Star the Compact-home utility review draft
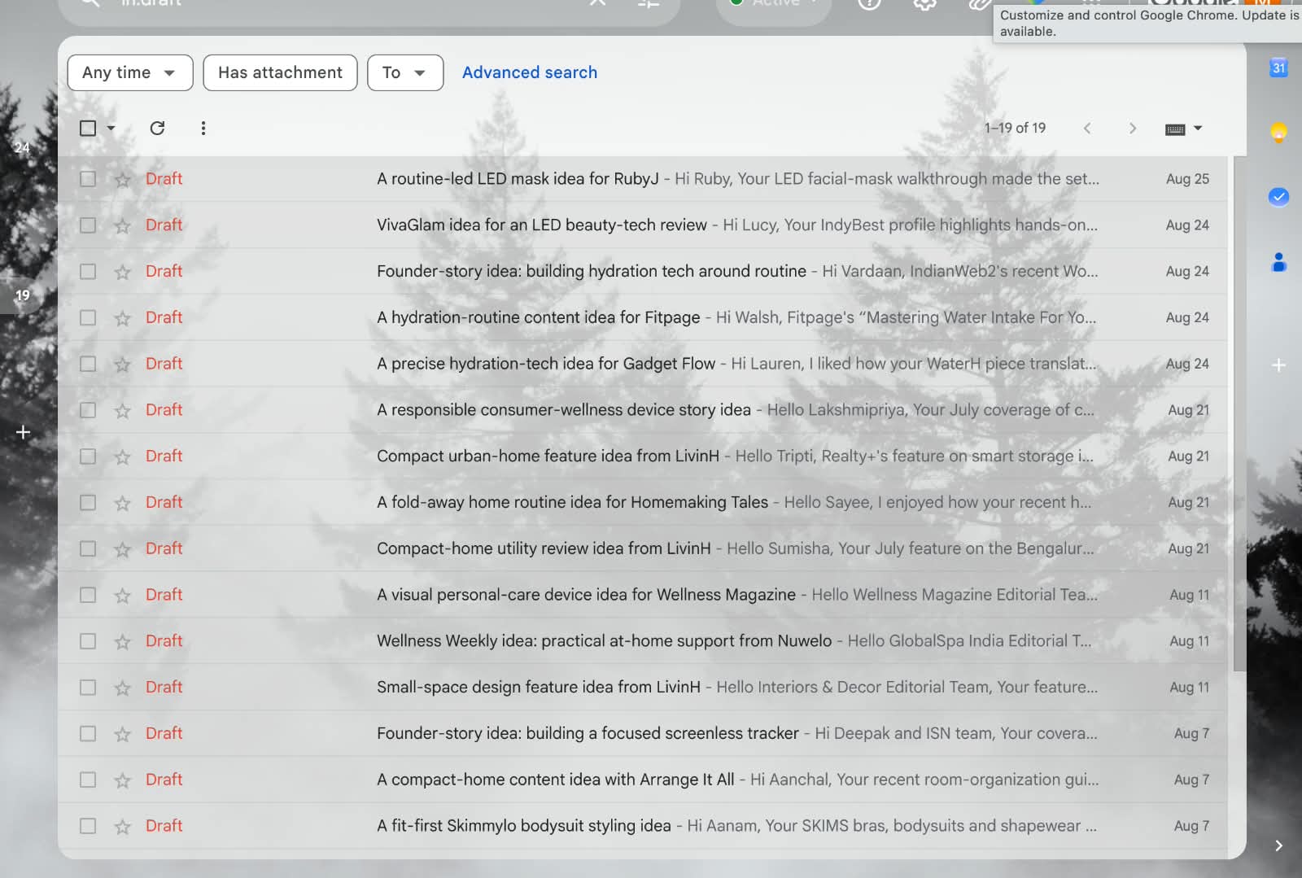This screenshot has height=878, width=1302. tap(122, 549)
